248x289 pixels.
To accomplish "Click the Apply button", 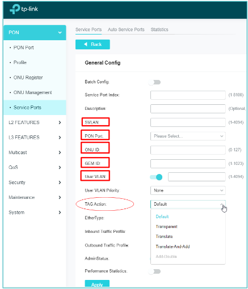I will pyautogui.click(x=97, y=284).
